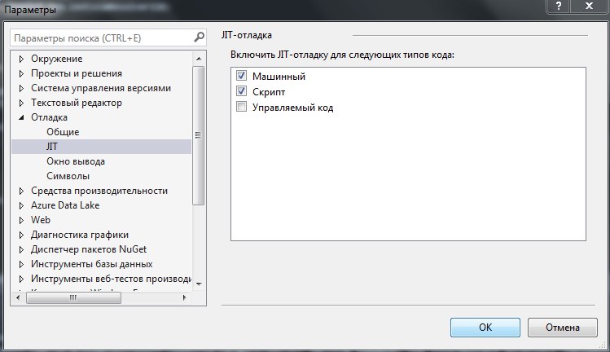The image size is (610, 352).
Task: Expand the Диагностика графики node
Action: tap(21, 235)
